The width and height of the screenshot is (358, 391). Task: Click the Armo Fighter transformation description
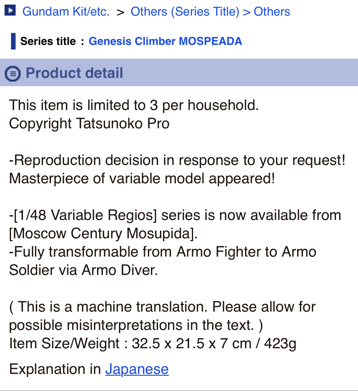[163, 261]
